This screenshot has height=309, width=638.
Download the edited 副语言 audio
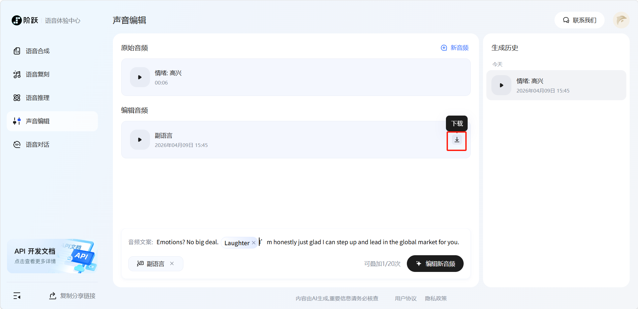click(x=457, y=140)
